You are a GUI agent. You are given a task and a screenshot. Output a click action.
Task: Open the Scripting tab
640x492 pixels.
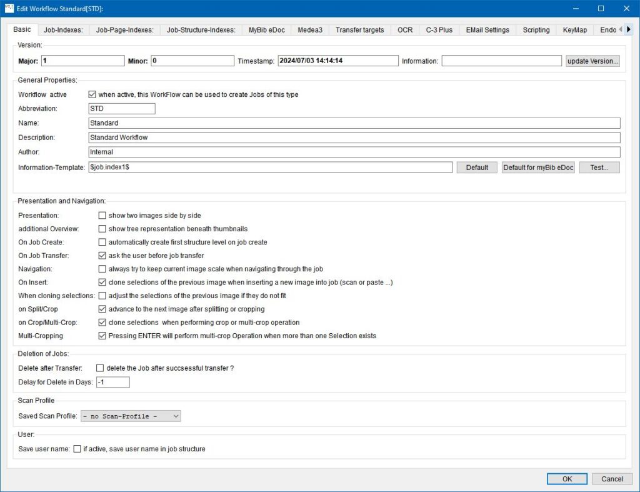[x=536, y=30]
